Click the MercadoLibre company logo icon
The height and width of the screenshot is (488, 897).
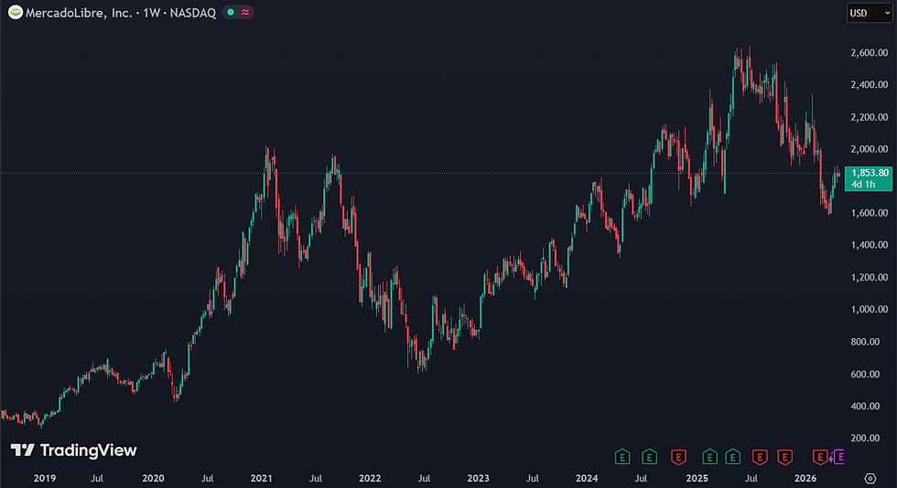[16, 12]
